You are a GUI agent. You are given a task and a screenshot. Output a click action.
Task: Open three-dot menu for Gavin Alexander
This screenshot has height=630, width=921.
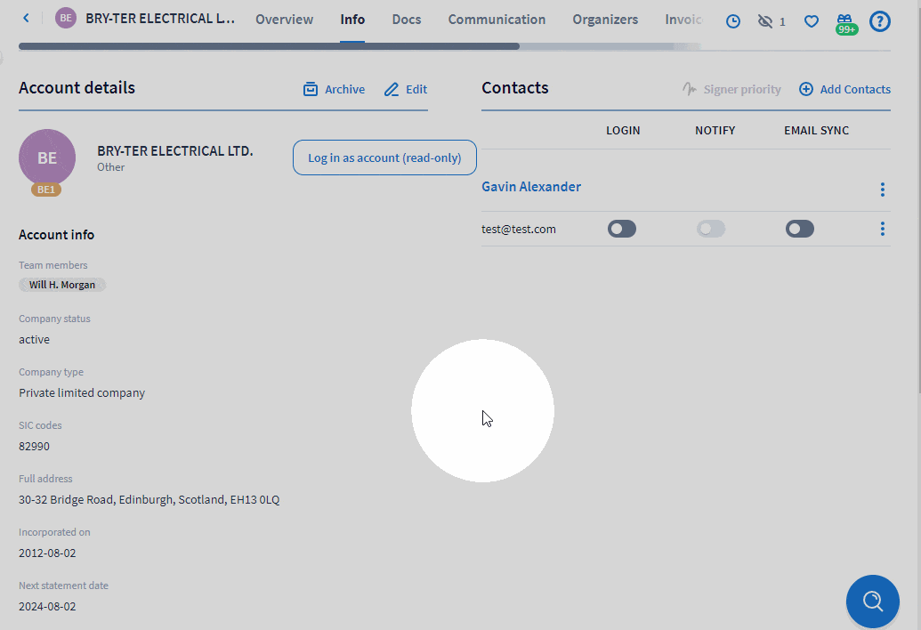click(882, 190)
